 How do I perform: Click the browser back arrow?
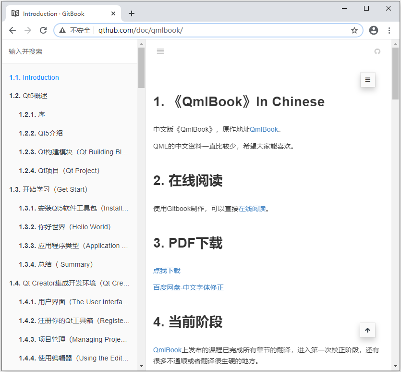tap(12, 30)
